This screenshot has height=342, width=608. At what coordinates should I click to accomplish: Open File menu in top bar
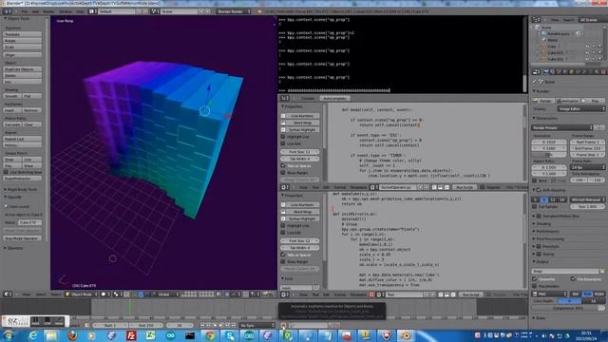point(25,11)
